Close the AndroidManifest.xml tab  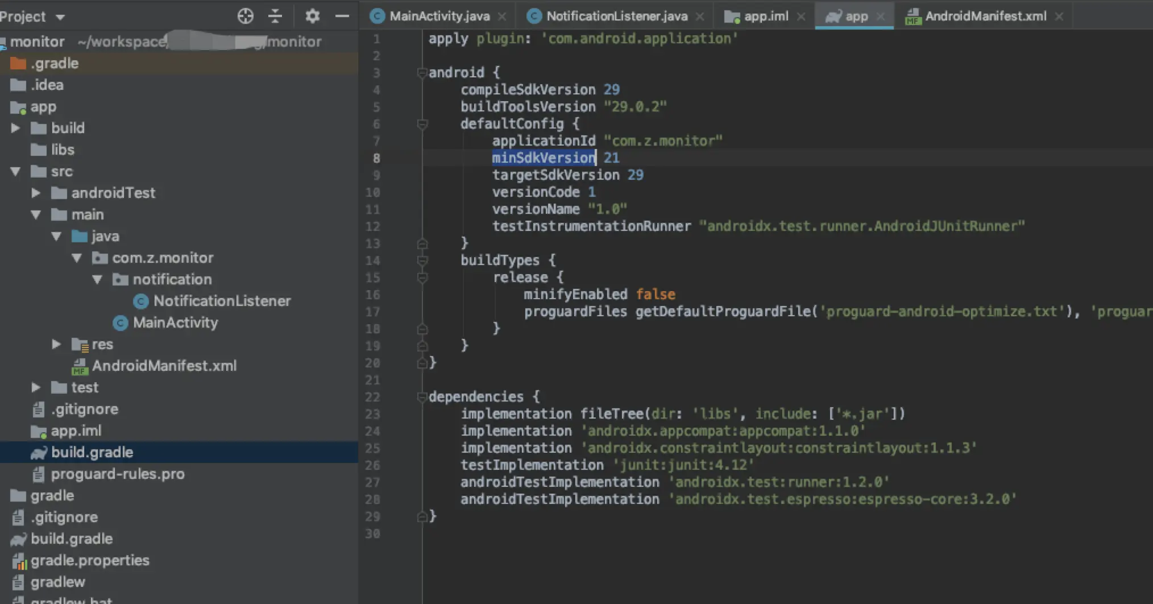tap(1059, 16)
